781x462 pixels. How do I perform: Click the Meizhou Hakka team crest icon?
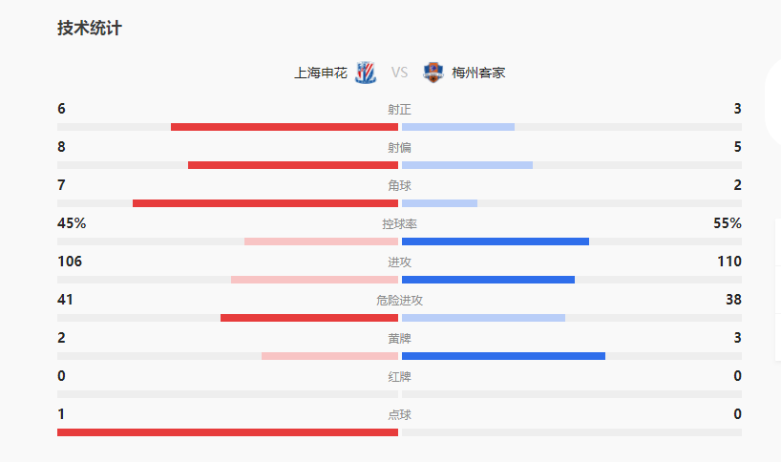[433, 73]
